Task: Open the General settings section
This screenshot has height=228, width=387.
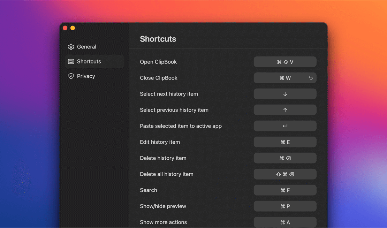Action: (x=94, y=47)
